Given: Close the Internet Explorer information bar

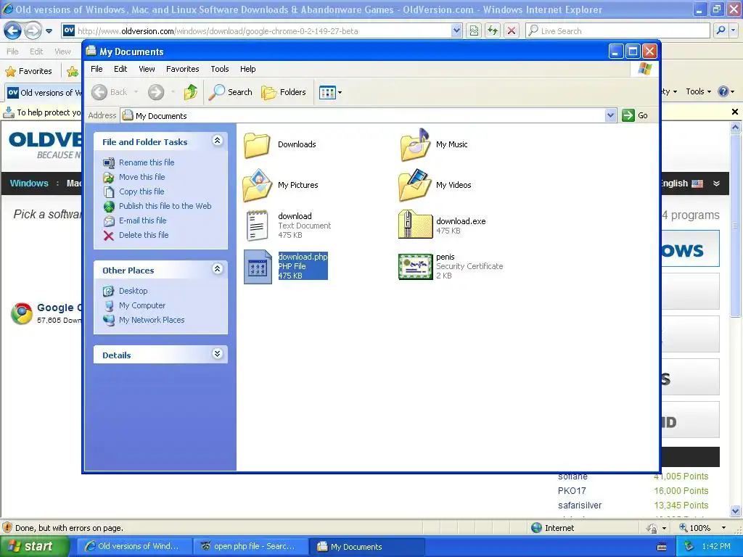Looking at the screenshot, I should tap(734, 112).
